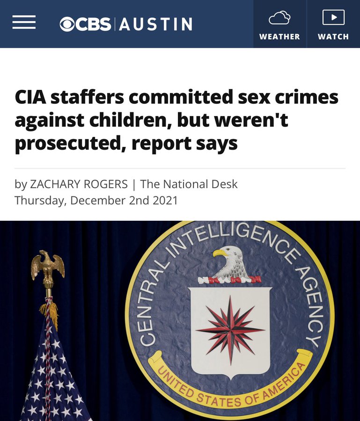Viewport: 360px width, 421px height.
Task: Click the Watch play icon
Action: click(x=333, y=17)
